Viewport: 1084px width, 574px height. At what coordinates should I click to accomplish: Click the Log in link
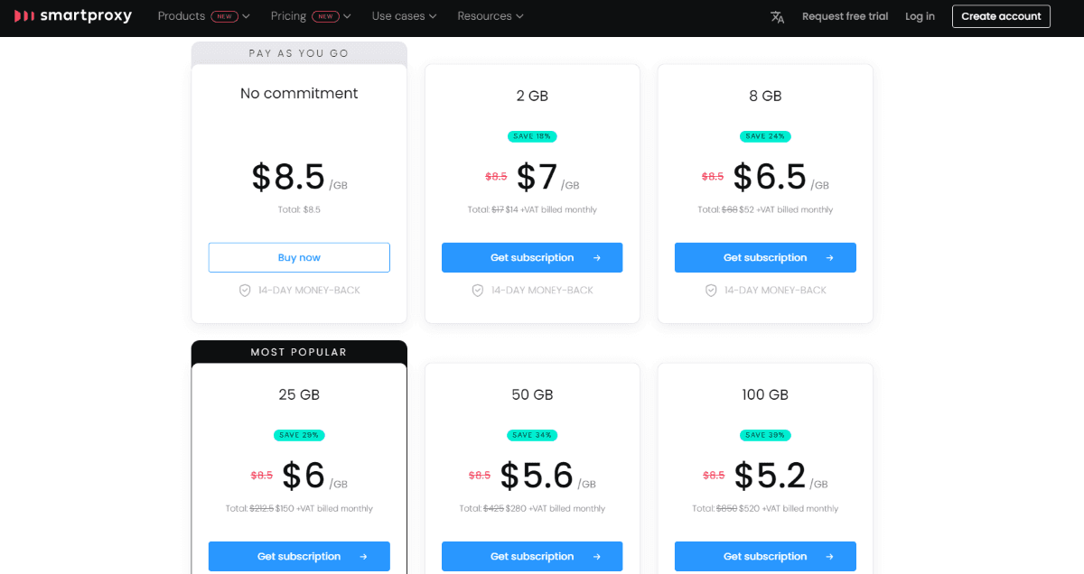point(920,16)
